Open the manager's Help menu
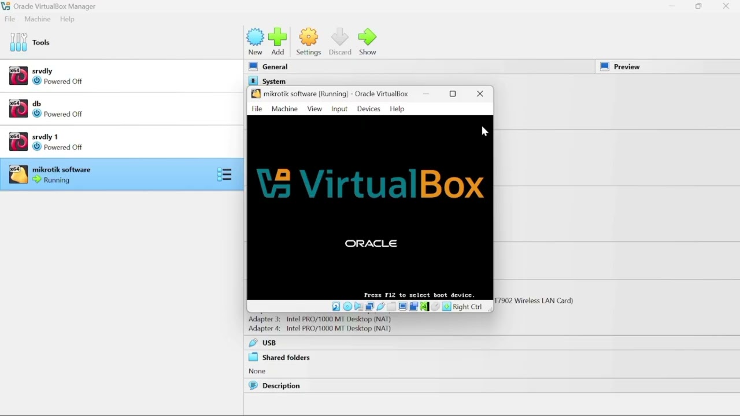The image size is (740, 416). [x=67, y=19]
